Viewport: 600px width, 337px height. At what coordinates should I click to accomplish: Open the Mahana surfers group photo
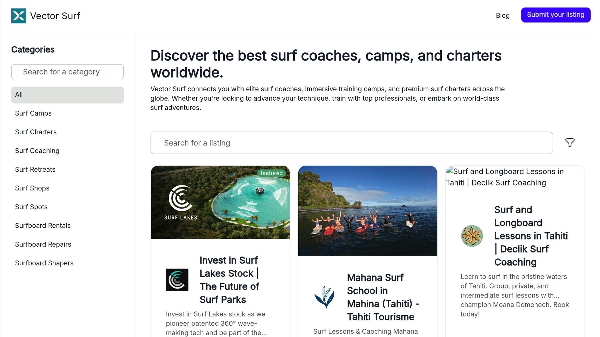click(367, 211)
